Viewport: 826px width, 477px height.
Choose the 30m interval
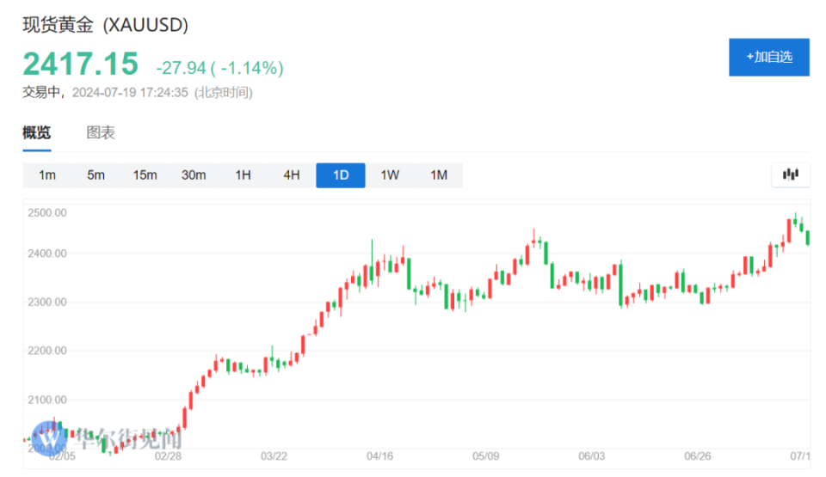coord(194,175)
